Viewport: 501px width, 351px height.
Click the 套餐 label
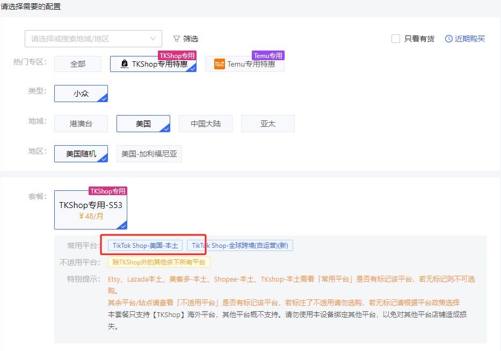38,196
